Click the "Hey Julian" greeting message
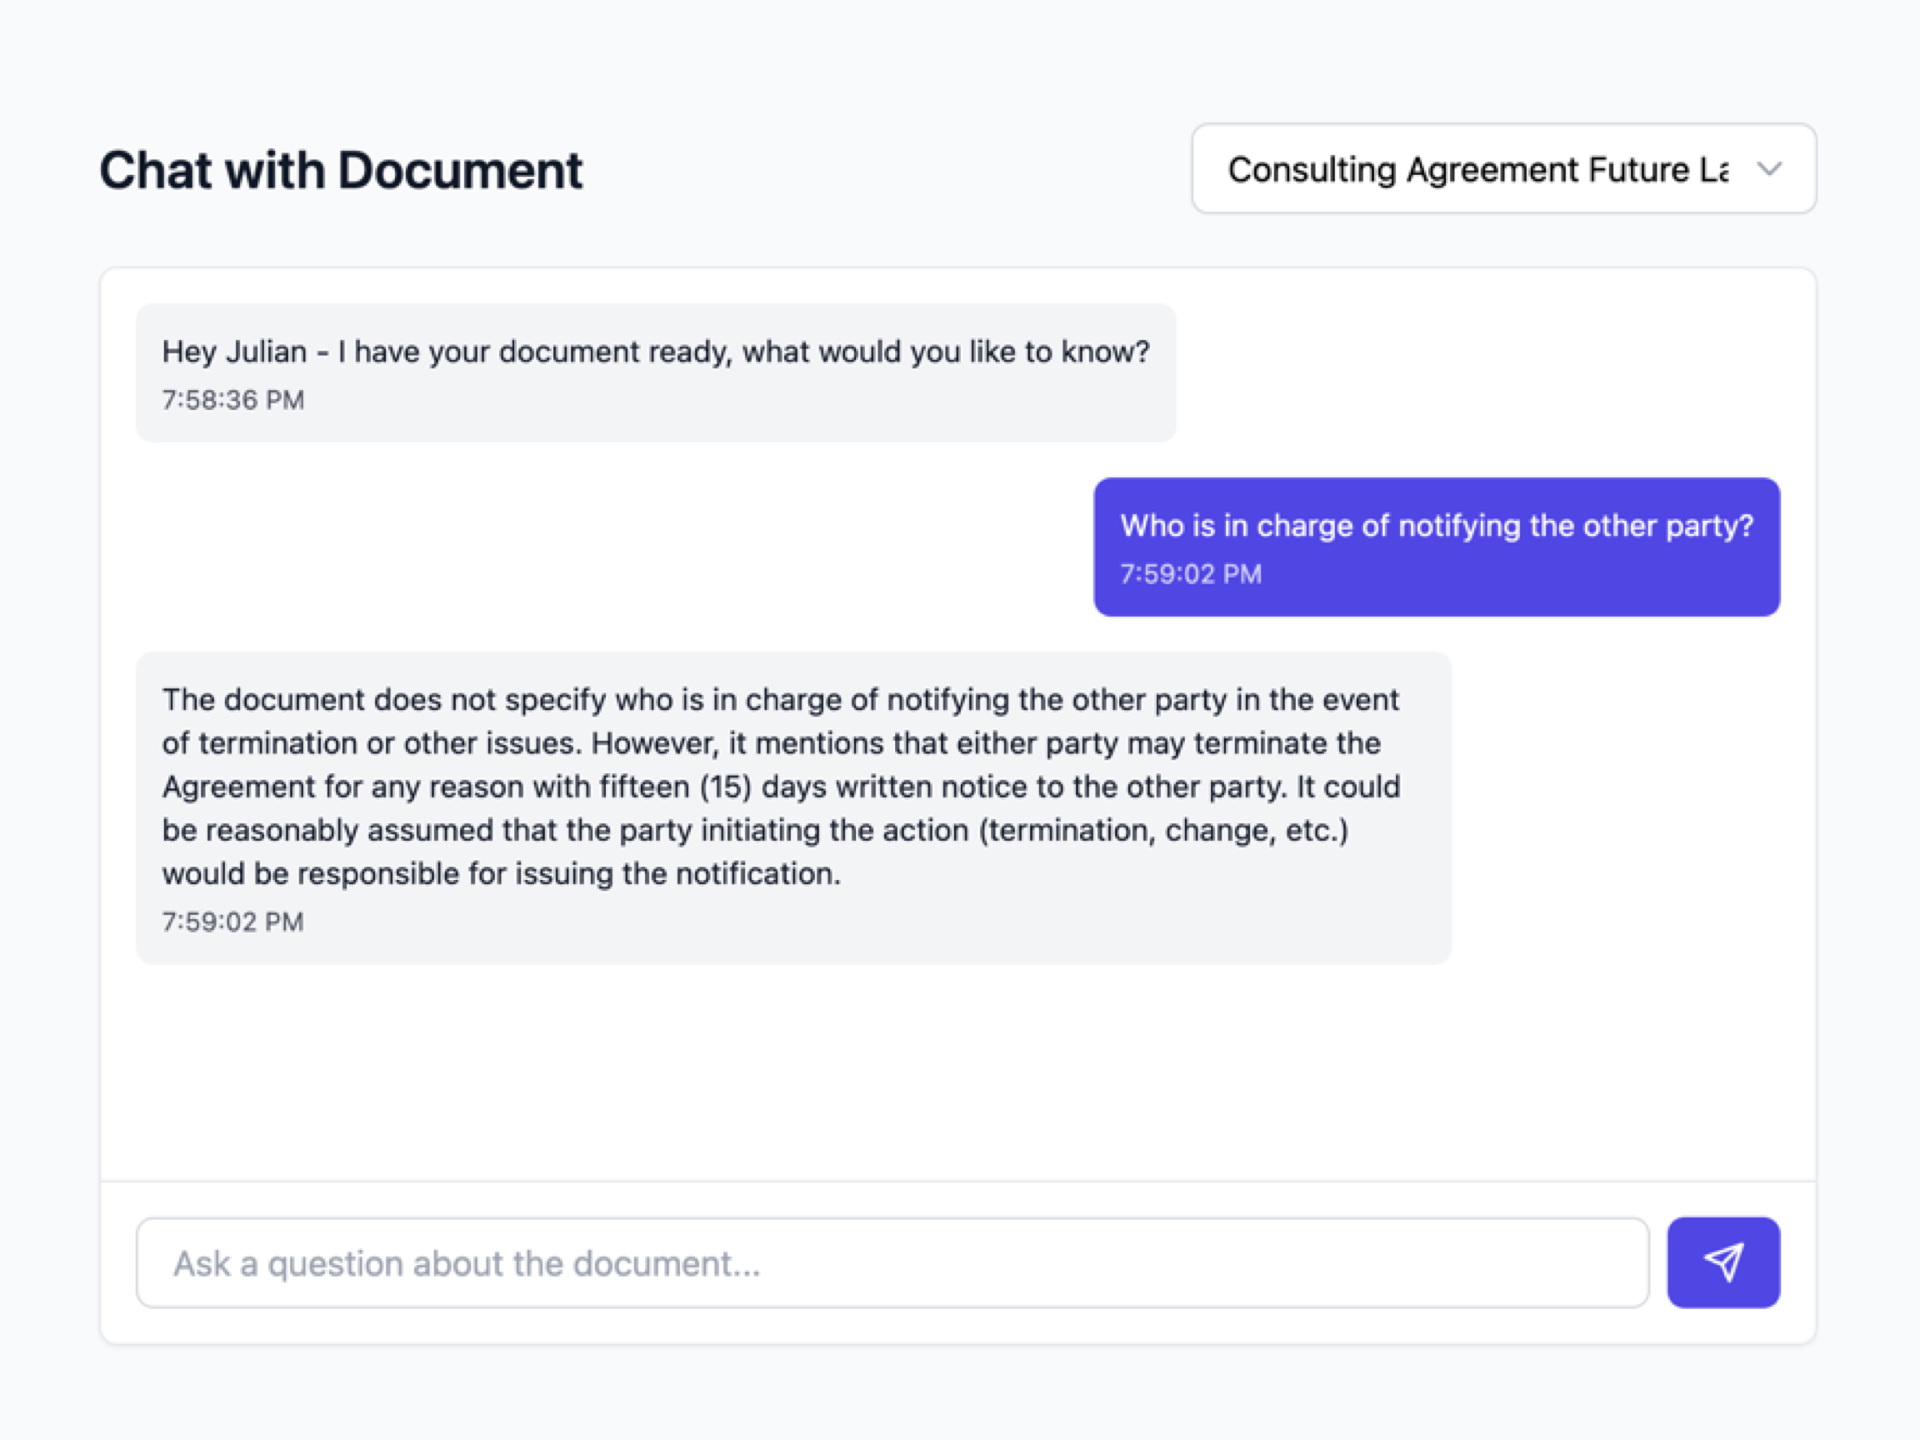1920x1440 pixels. (x=655, y=352)
